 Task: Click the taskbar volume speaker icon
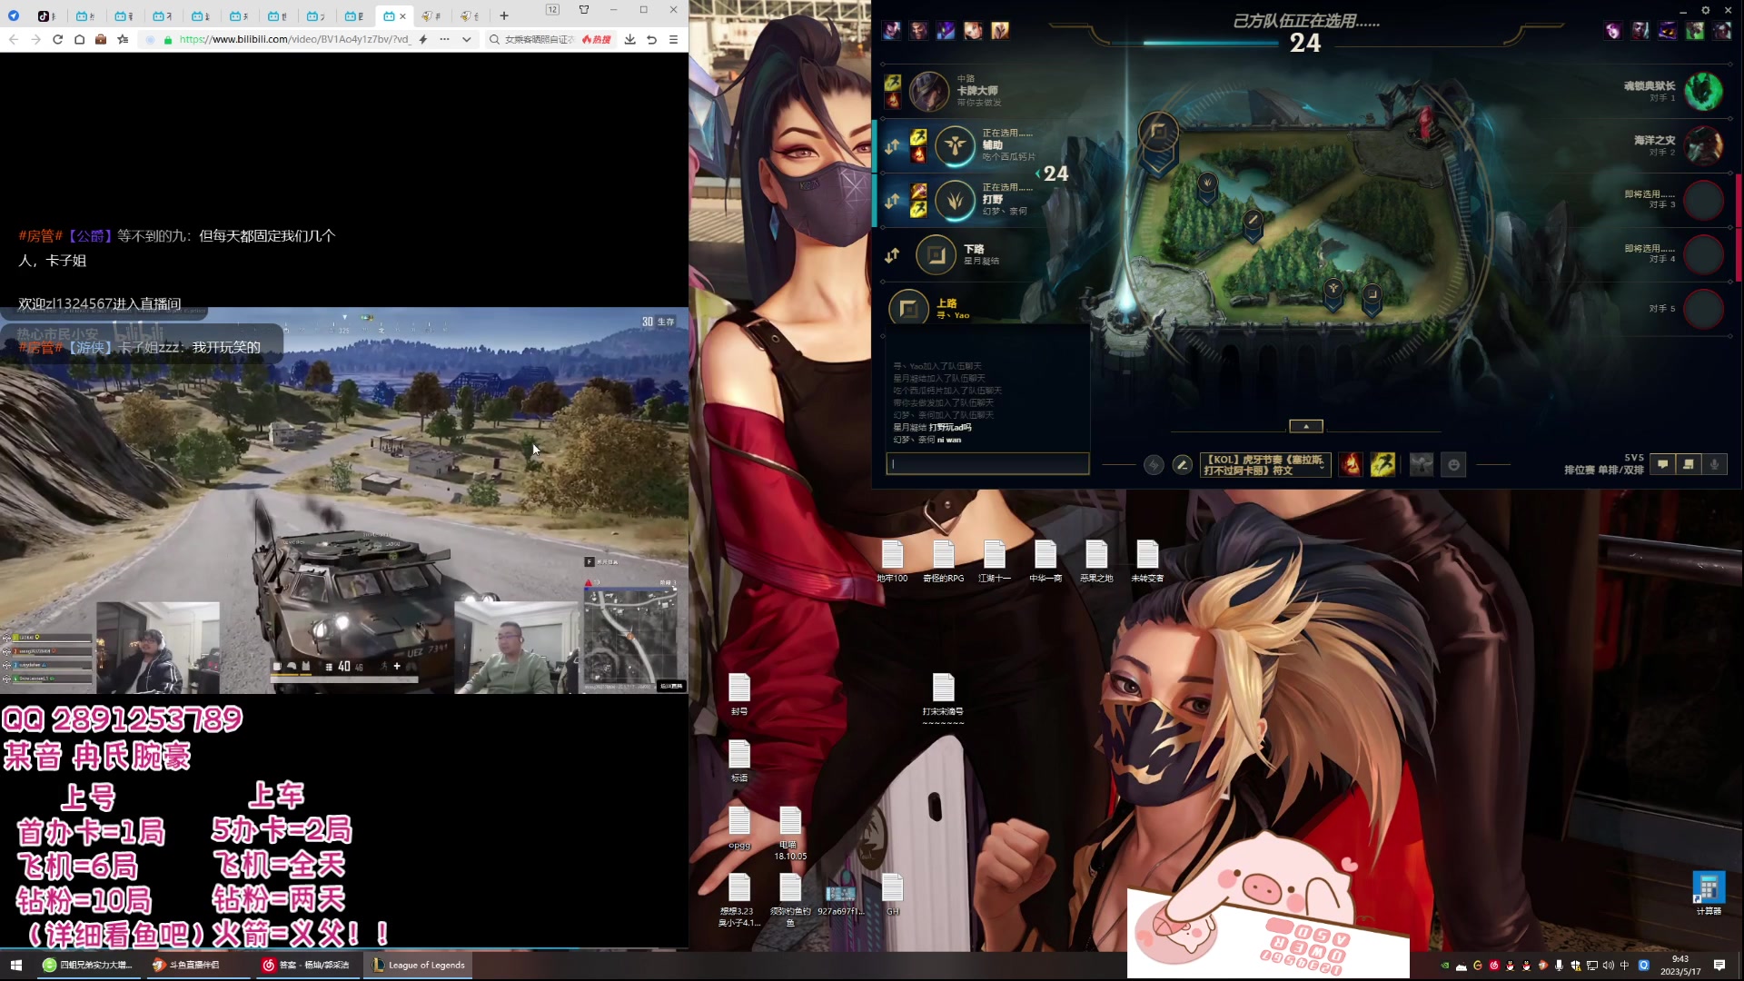1608,965
